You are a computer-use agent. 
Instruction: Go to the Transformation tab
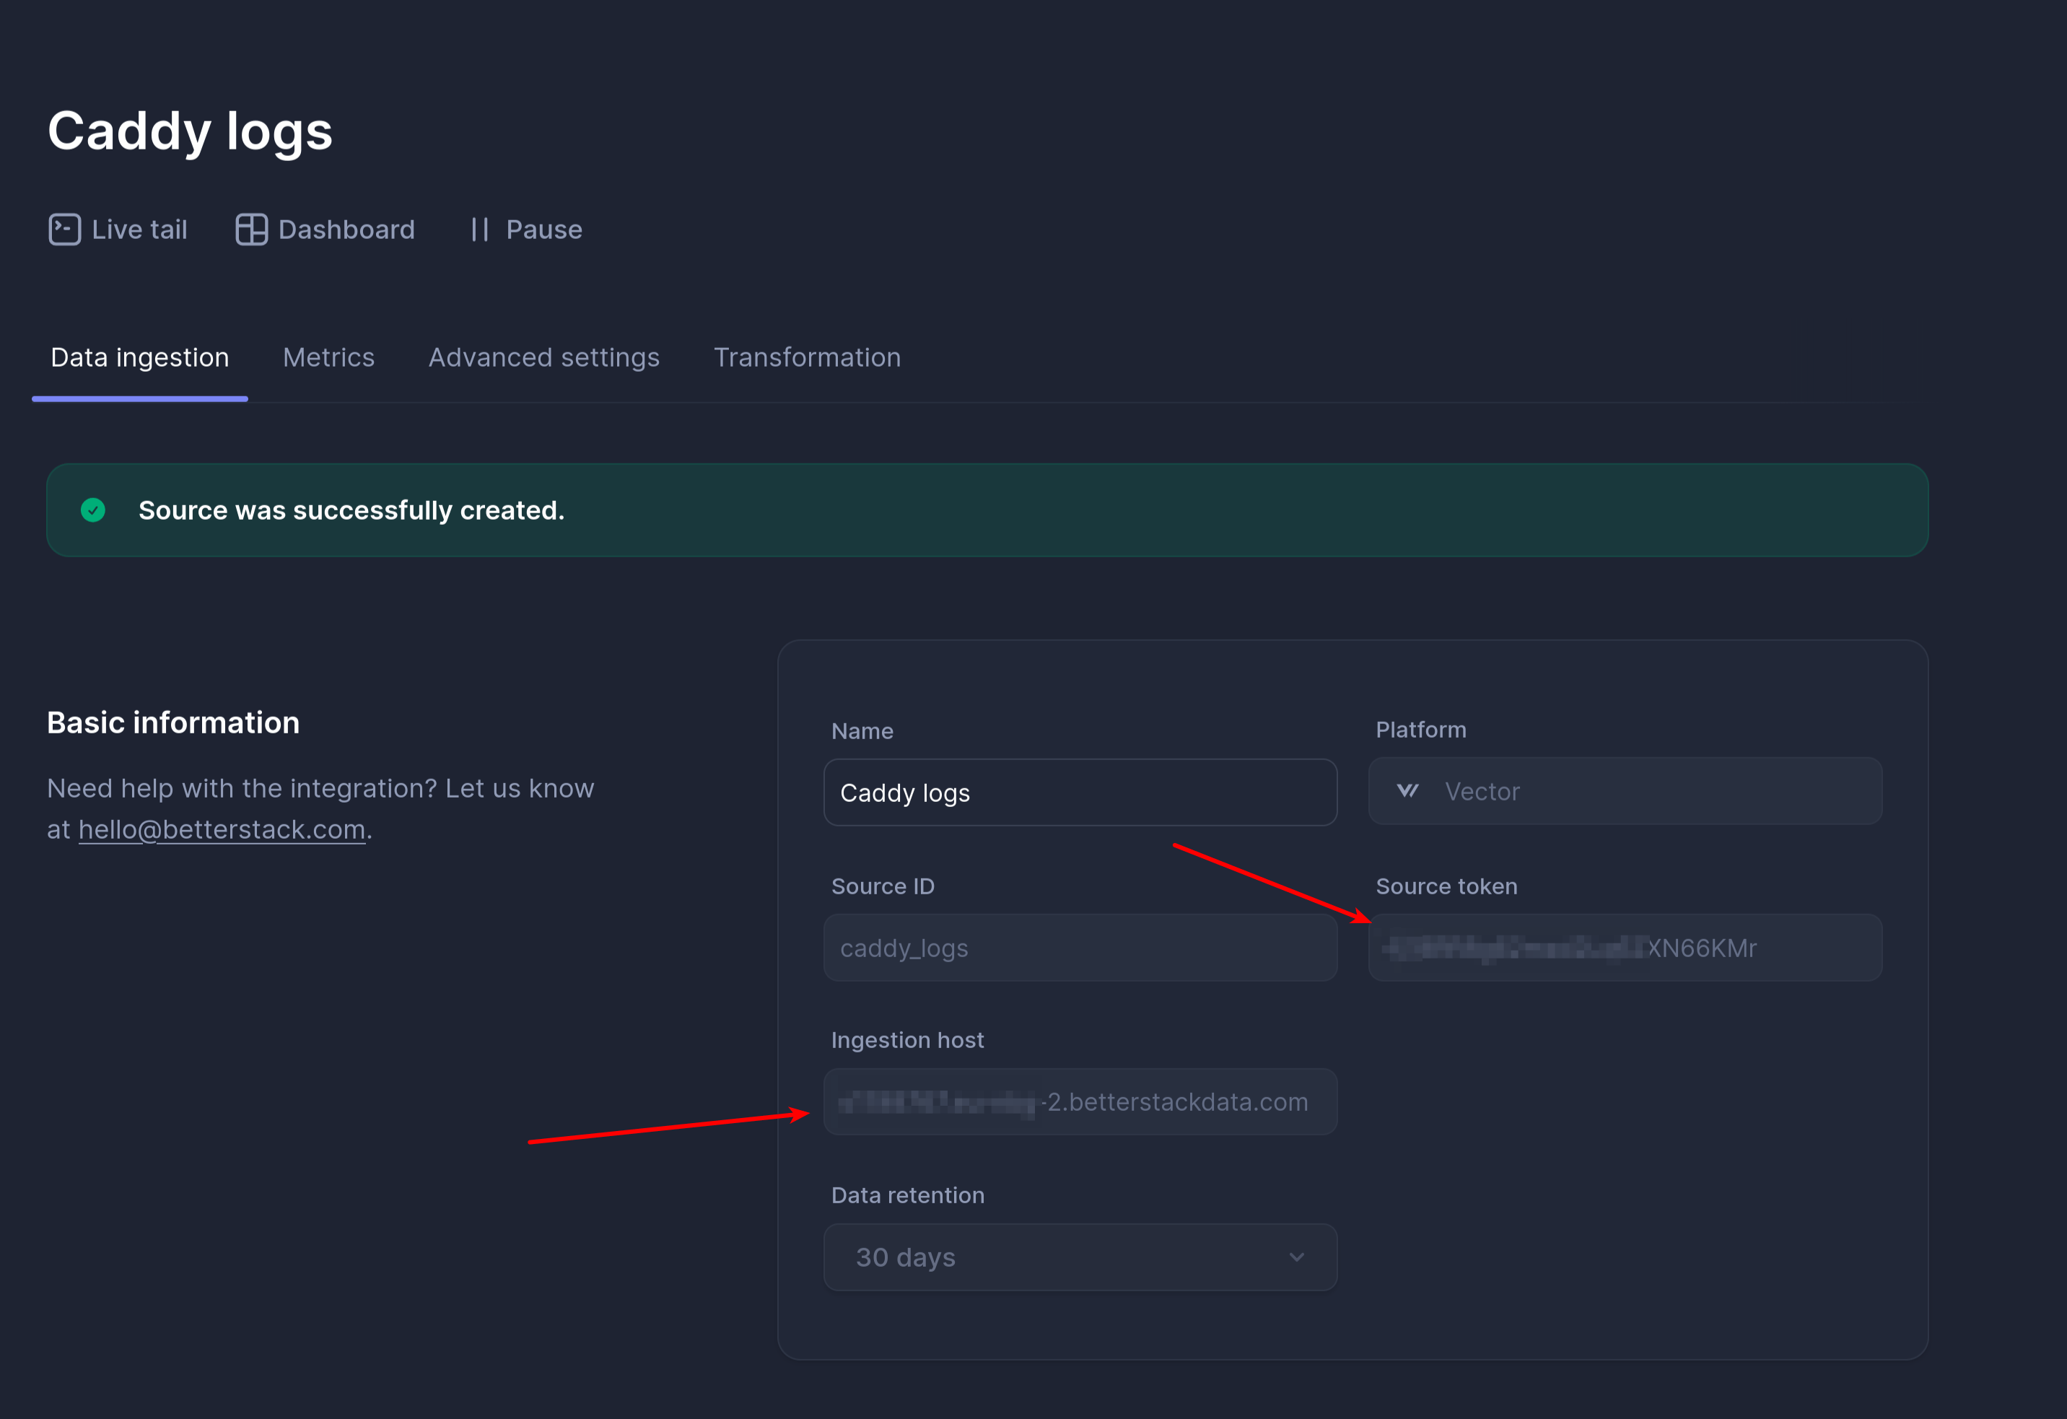(x=807, y=358)
